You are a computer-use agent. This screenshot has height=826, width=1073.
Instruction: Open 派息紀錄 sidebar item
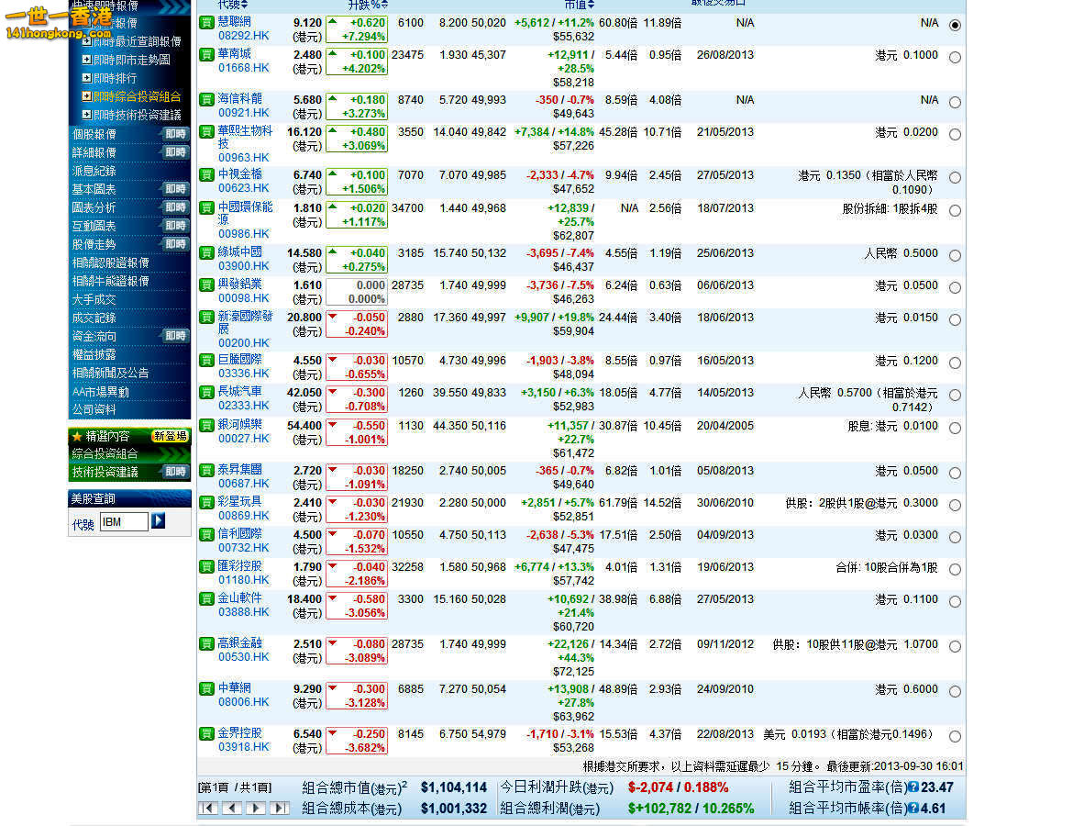[94, 172]
